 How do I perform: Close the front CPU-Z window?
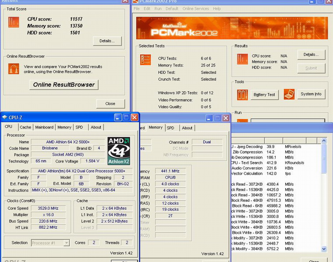point(135,117)
